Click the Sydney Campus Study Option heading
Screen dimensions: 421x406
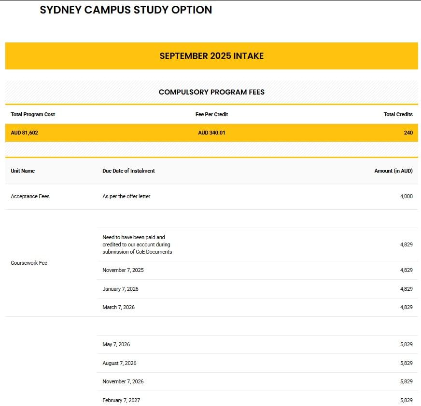coord(126,10)
